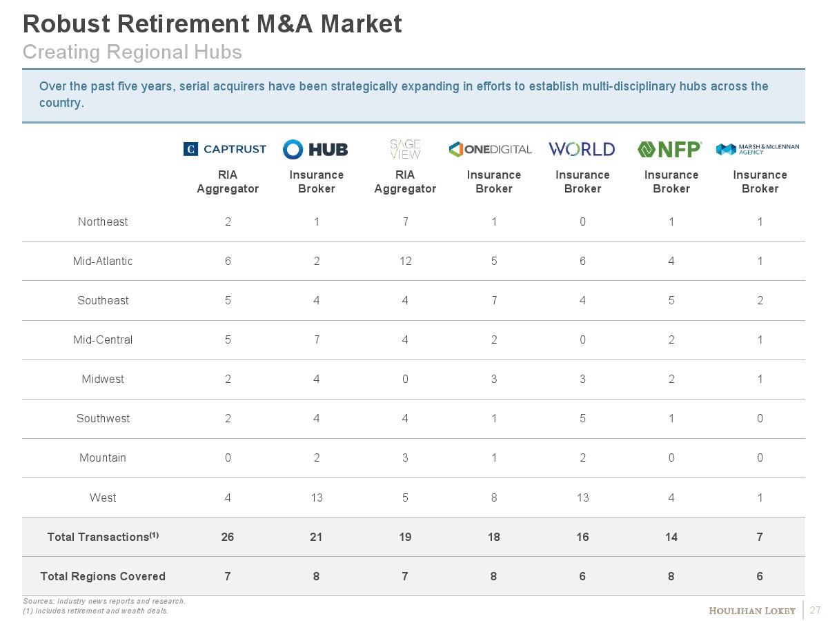Click CAPTRUST's total of 26 transactions
This screenshot has height=621, width=828.
(x=227, y=537)
